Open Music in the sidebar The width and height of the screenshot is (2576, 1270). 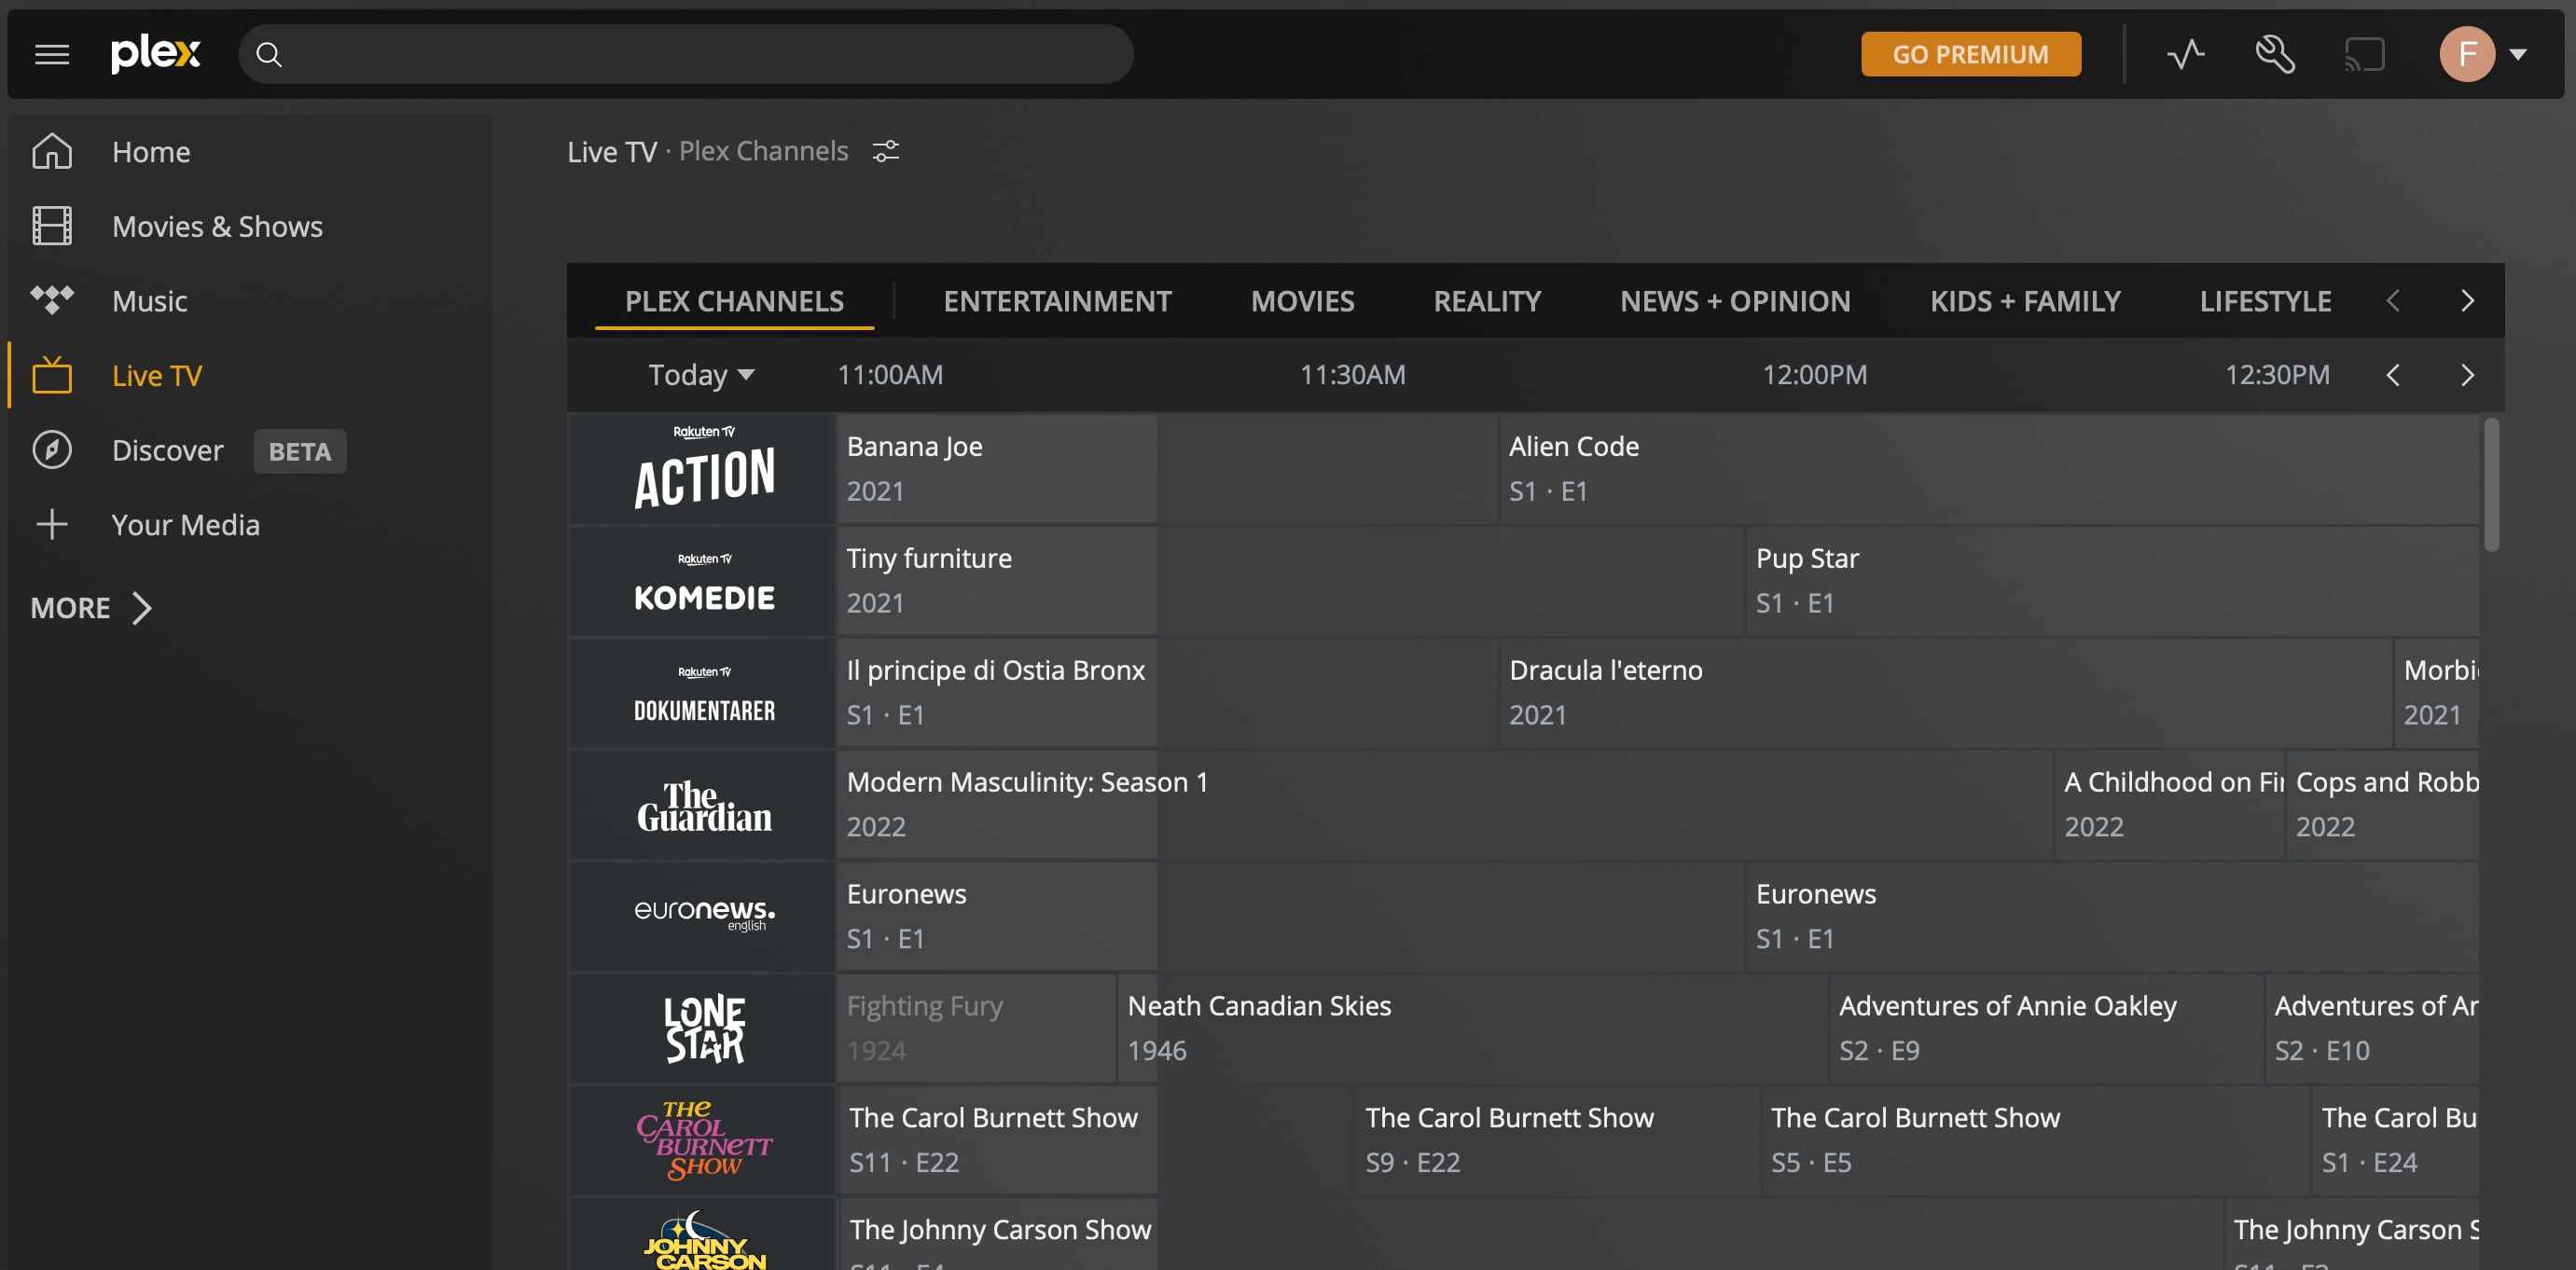(x=149, y=301)
